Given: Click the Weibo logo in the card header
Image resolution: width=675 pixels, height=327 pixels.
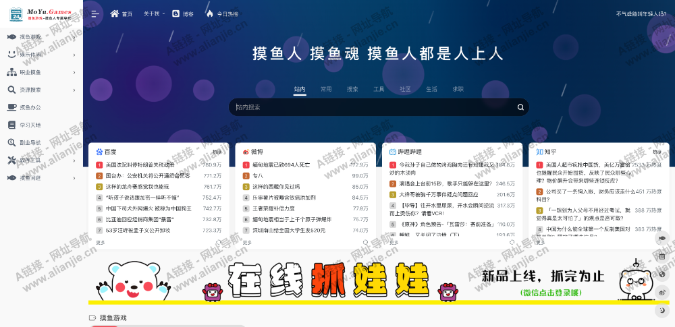Looking at the screenshot, I should (246, 152).
